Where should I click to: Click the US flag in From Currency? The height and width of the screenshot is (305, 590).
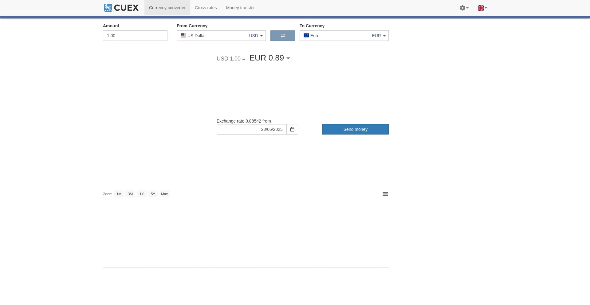(x=183, y=35)
